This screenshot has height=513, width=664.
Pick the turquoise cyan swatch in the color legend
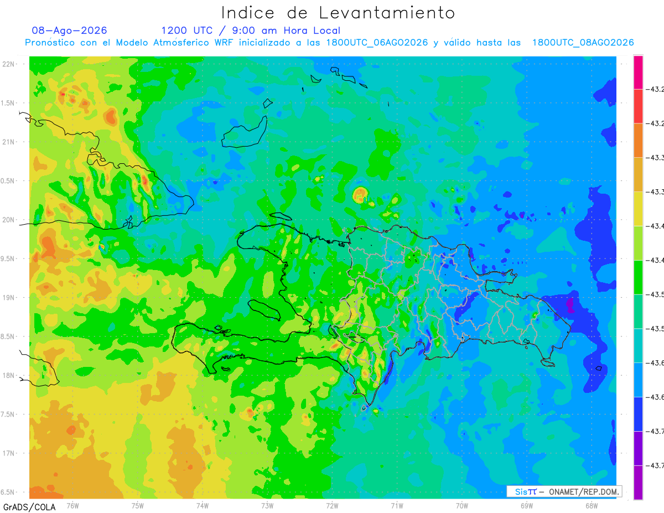[638, 345]
